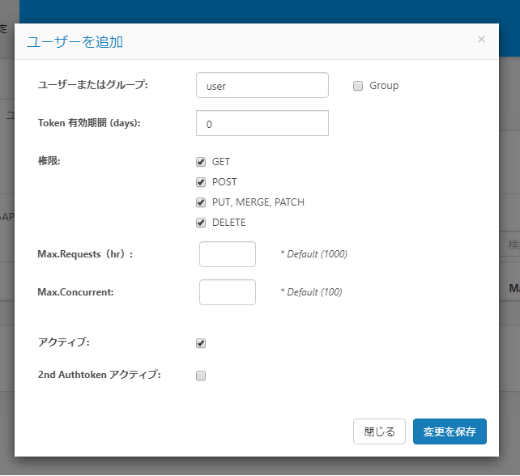Click the ユーザーを追加 dialog title
The width and height of the screenshot is (520, 476).
75,41
